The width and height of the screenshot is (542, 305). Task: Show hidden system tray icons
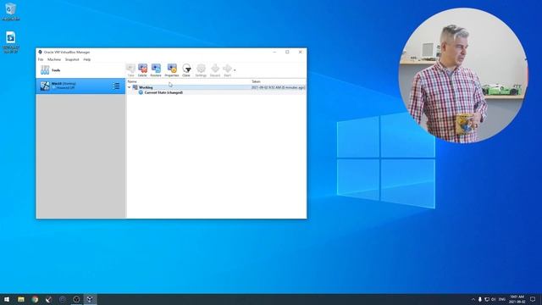coord(473,299)
